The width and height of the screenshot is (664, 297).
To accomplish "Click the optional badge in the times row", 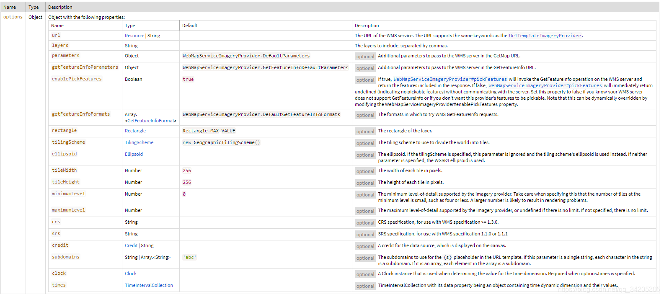I will pos(365,286).
